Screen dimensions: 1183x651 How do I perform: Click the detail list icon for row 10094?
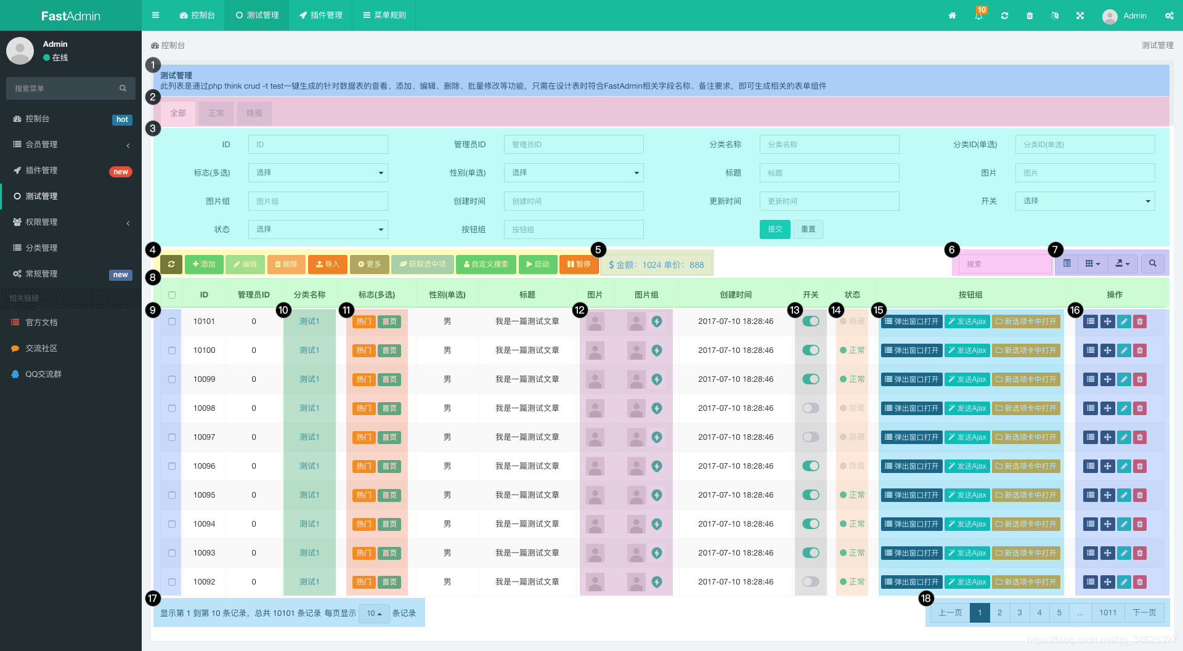1091,524
